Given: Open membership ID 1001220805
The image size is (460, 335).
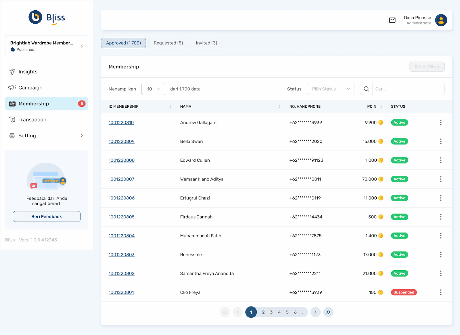Looking at the screenshot, I should point(122,217).
